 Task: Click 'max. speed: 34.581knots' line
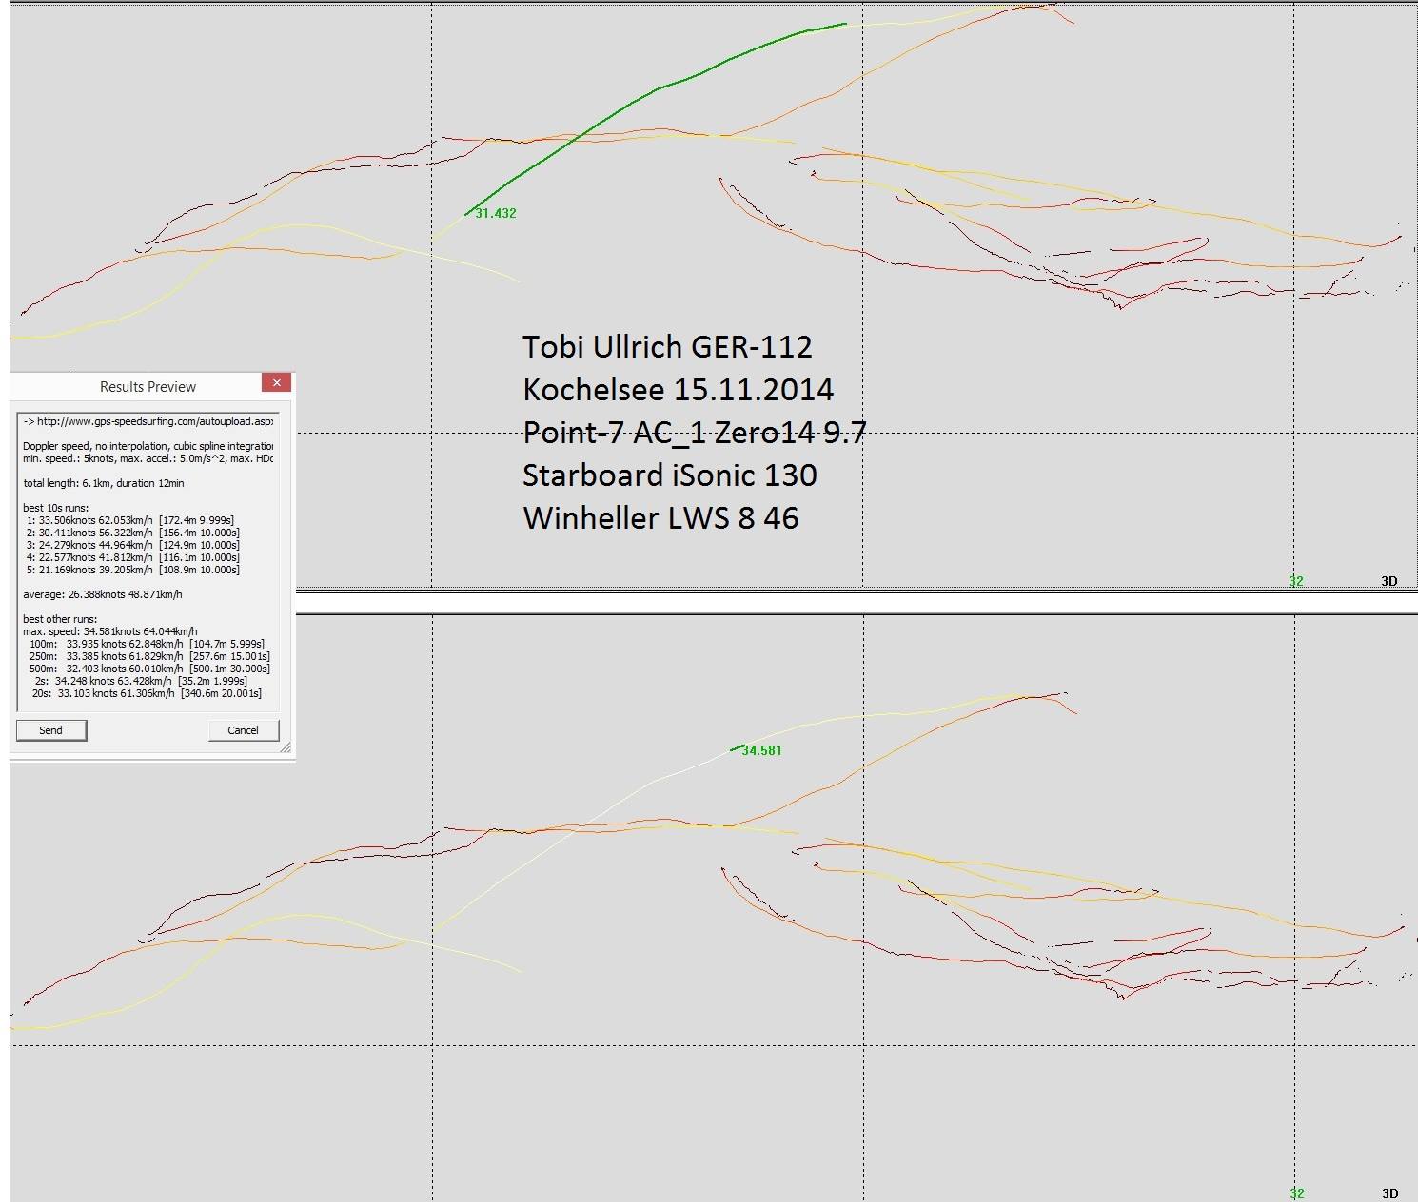click(110, 631)
